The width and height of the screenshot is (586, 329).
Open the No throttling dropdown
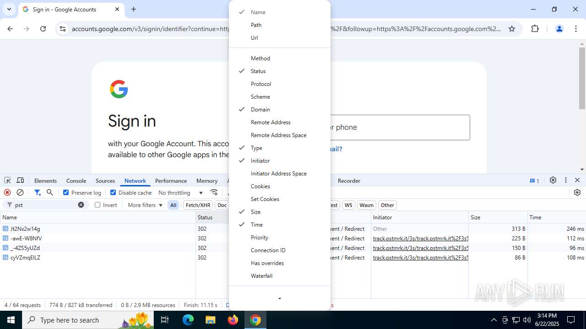pyautogui.click(x=181, y=193)
